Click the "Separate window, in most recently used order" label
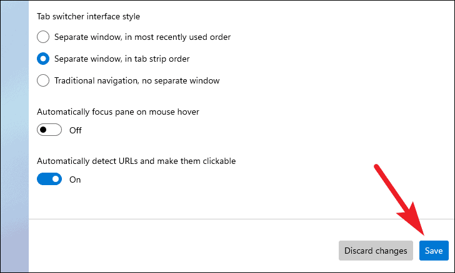The height and width of the screenshot is (273, 455). 142,37
